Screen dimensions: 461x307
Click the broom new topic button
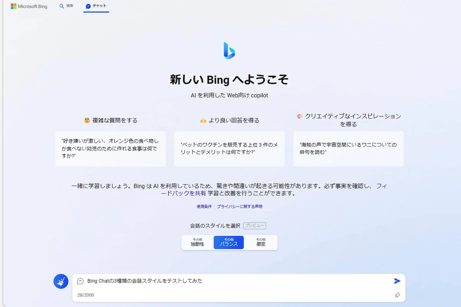(x=61, y=281)
